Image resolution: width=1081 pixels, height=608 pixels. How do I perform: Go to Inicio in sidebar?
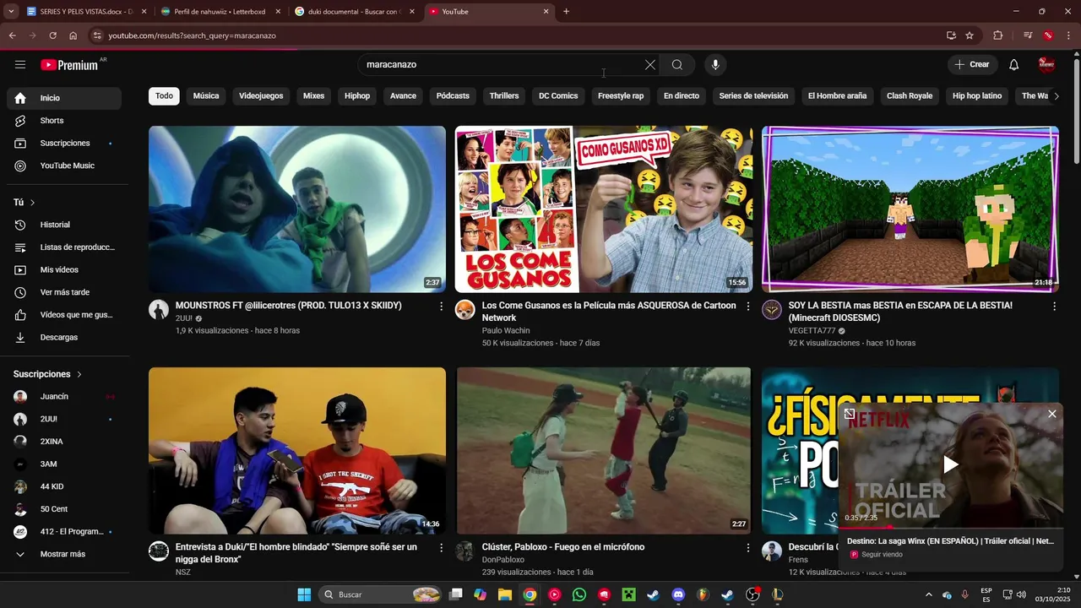(x=64, y=98)
